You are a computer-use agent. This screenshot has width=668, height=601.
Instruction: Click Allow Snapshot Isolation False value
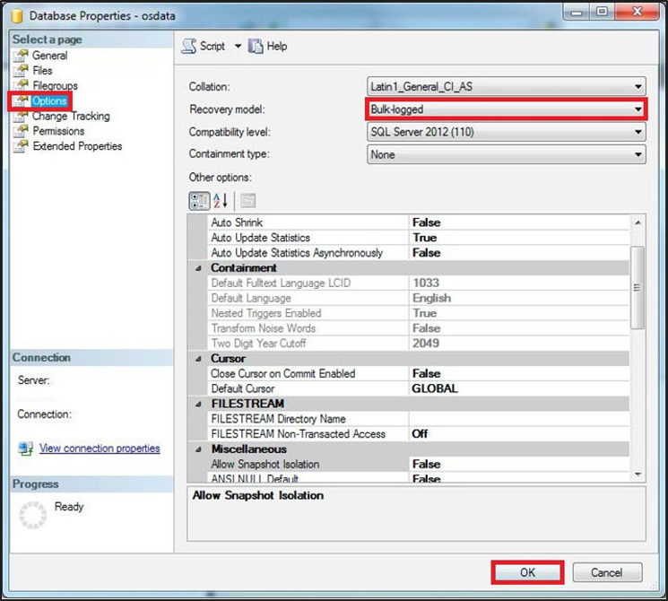click(427, 464)
